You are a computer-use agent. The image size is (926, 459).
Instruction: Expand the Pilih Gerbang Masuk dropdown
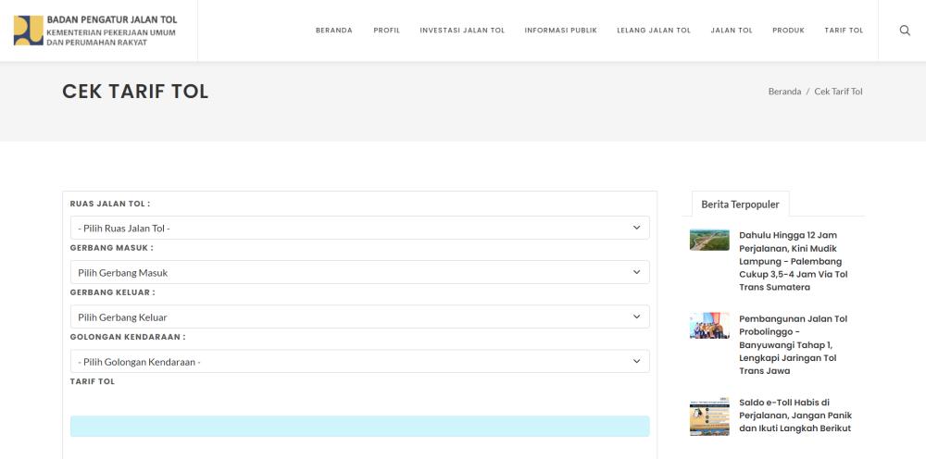point(359,272)
